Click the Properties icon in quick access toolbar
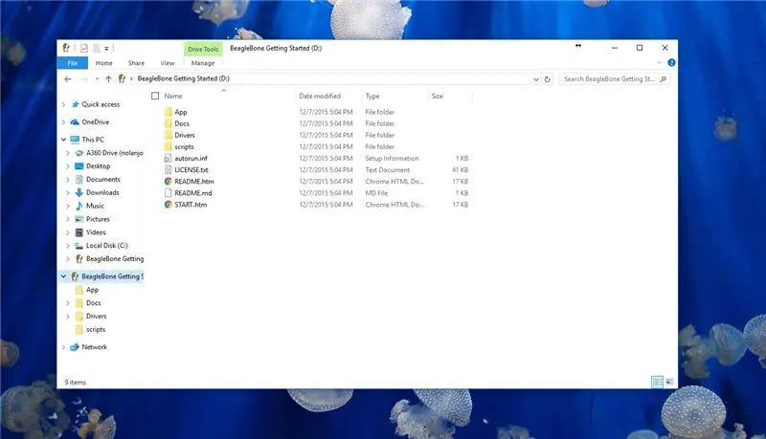Viewport: 766px width, 439px height. click(84, 48)
